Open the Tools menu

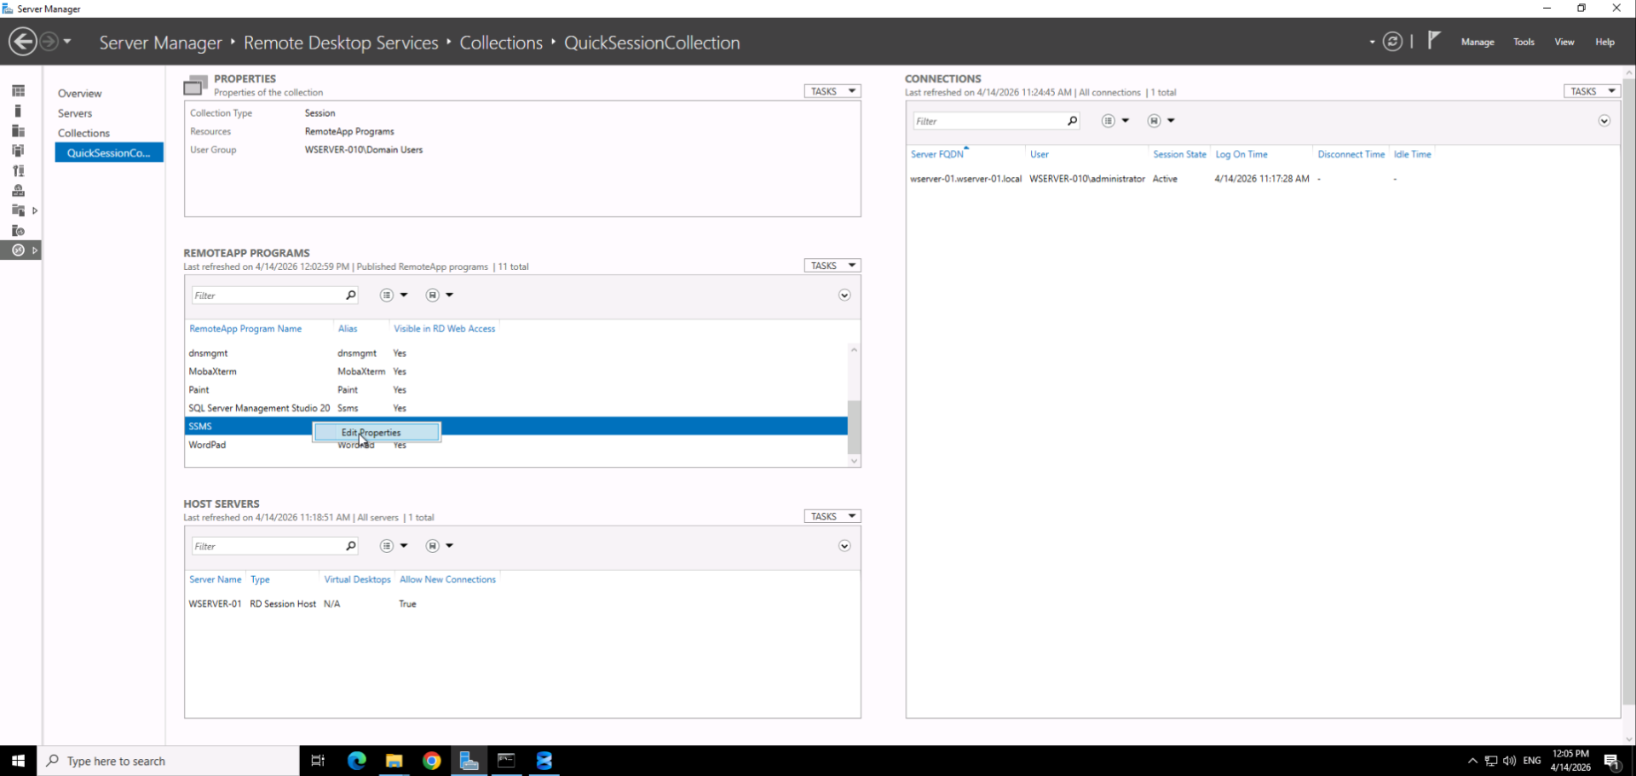click(x=1524, y=42)
